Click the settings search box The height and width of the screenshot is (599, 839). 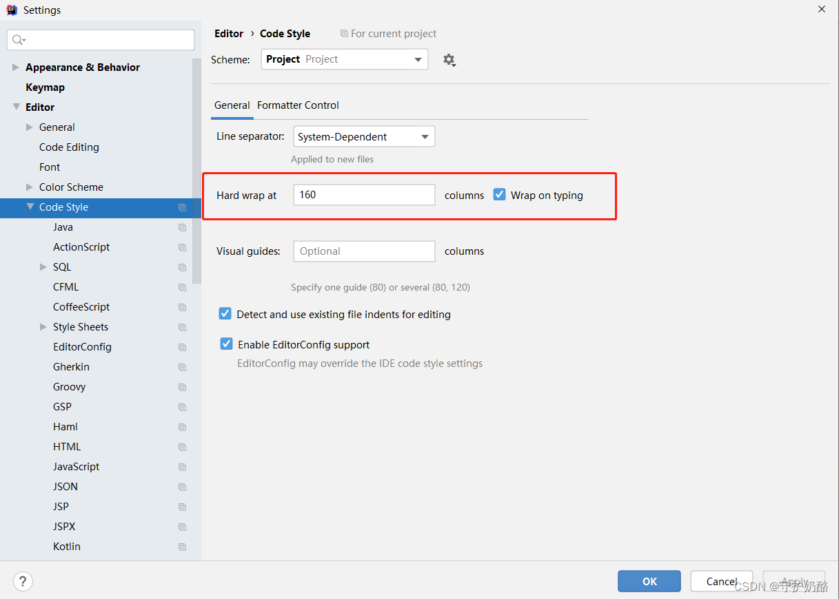(101, 40)
